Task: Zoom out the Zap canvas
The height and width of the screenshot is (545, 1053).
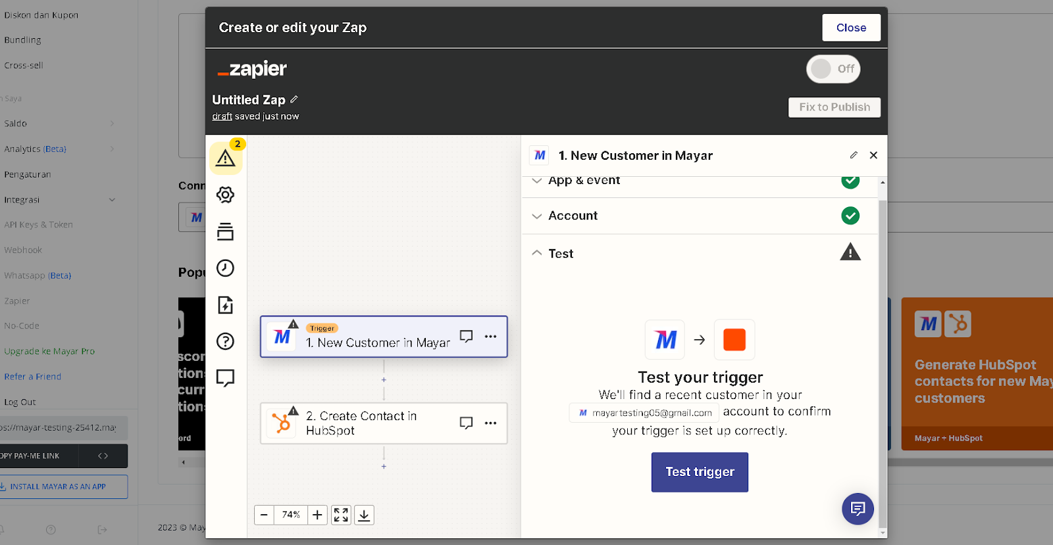Action: coord(264,515)
